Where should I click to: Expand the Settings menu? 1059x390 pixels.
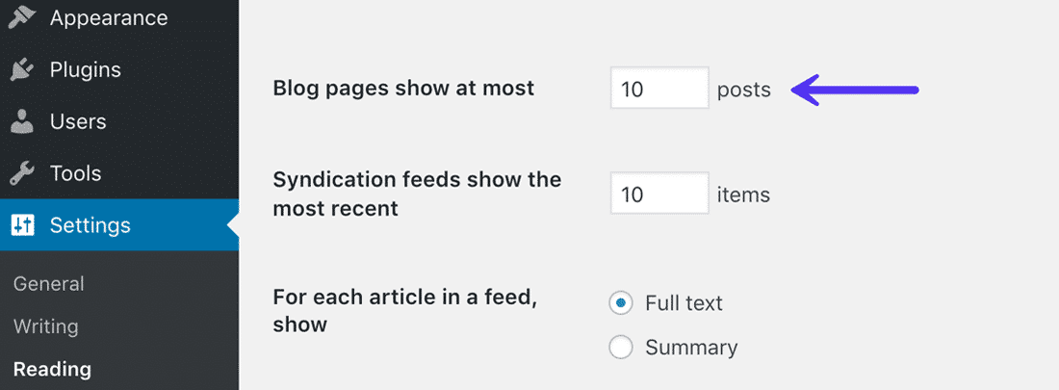90,225
